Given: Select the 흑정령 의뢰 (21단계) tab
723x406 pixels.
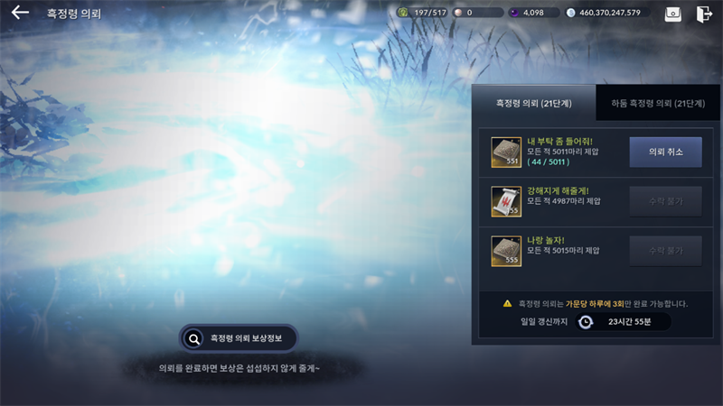Looking at the screenshot, I should click(533, 103).
